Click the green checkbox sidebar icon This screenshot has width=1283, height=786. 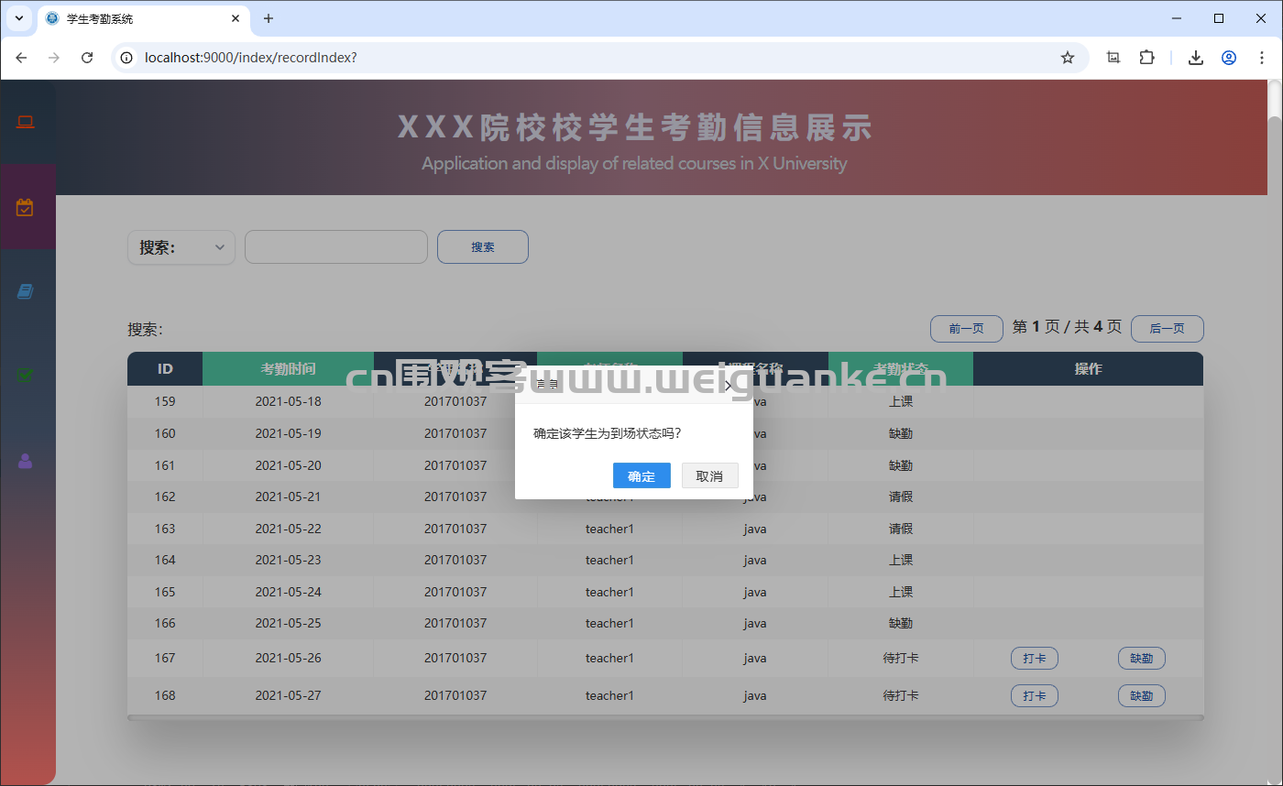[x=25, y=375]
